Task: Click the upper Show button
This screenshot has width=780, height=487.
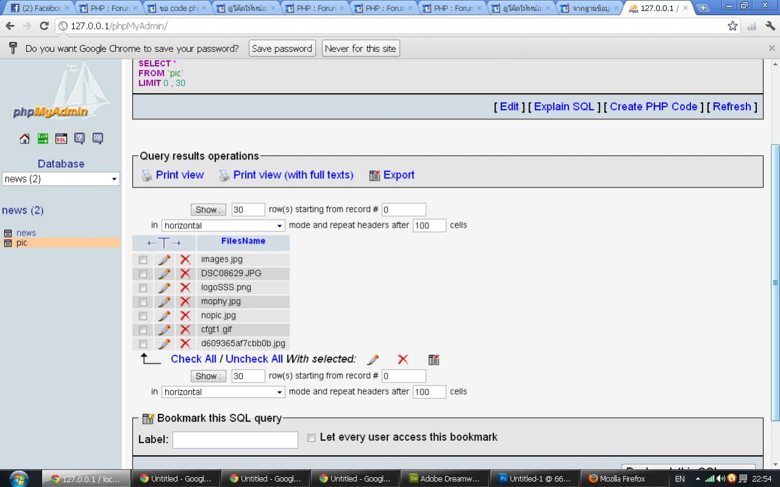Action: (x=208, y=209)
